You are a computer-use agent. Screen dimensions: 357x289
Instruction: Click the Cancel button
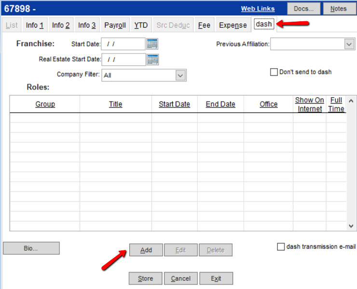click(x=181, y=278)
